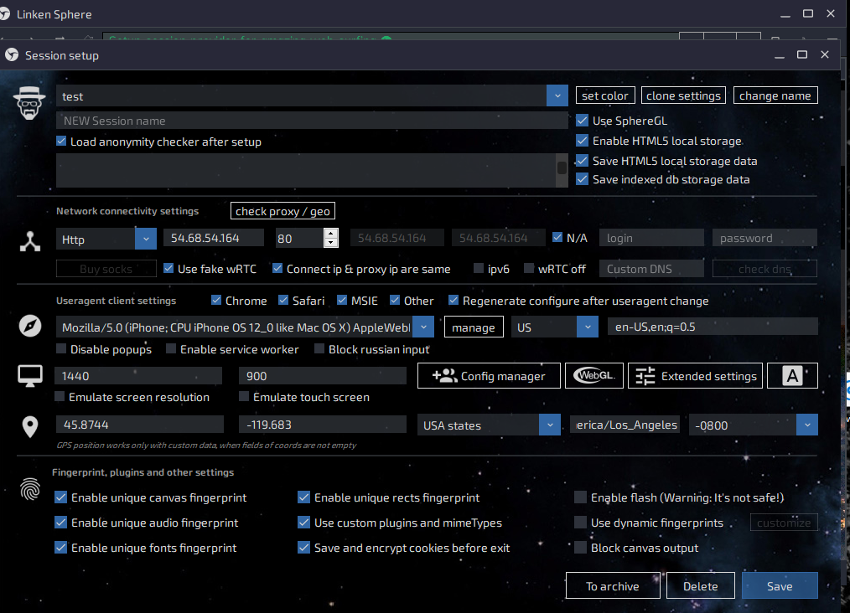The image size is (850, 613).
Task: Toggle Regenerate configure after useragent change
Action: point(454,300)
